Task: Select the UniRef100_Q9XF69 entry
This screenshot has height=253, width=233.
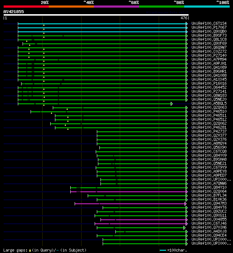Action: click(209, 44)
